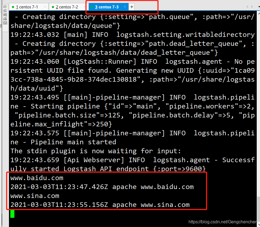Open the tab list dropdown arrow
Screen dimensions: 260x227
click(x=259, y=7)
